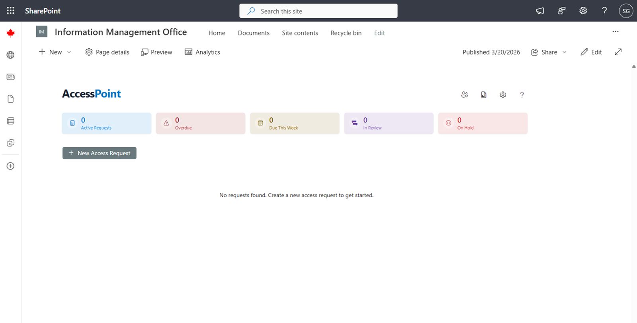Open Information Management Office site title
This screenshot has width=637, height=323.
click(x=121, y=32)
